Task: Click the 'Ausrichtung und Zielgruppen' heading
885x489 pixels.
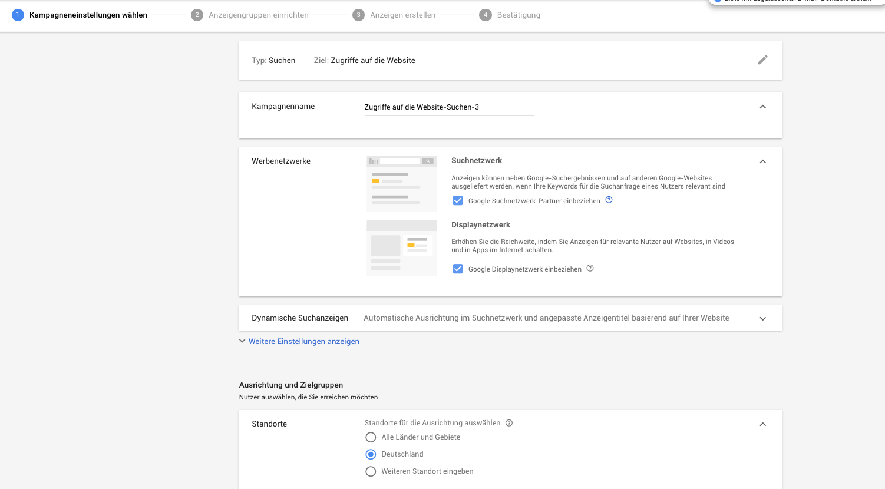Action: tap(291, 385)
